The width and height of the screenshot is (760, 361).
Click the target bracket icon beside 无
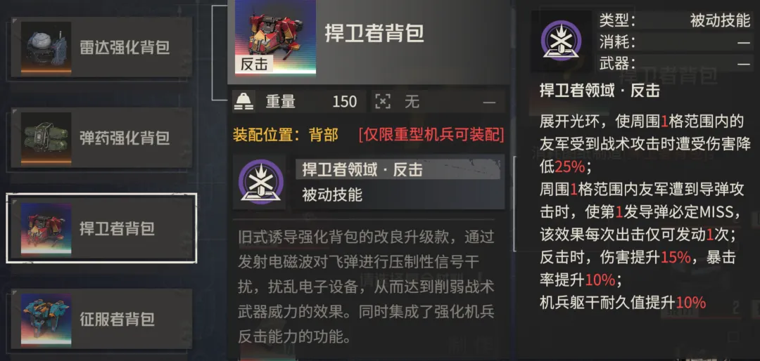point(382,102)
